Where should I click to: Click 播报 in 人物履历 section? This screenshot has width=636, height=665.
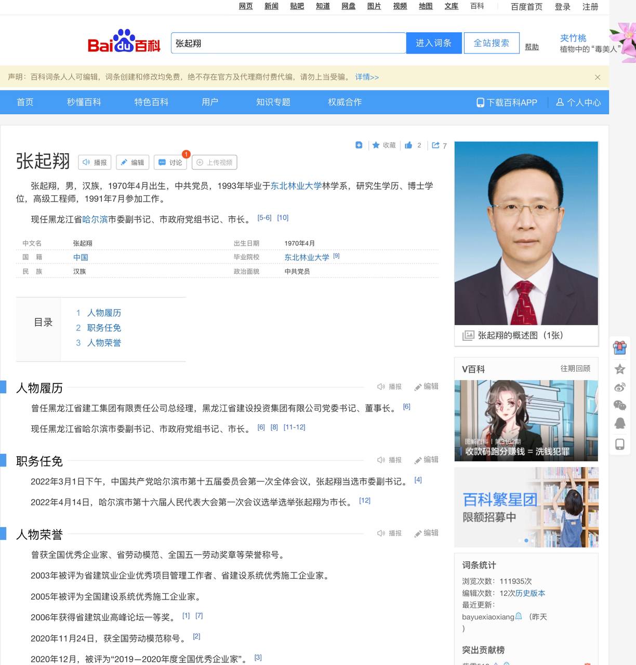point(390,387)
